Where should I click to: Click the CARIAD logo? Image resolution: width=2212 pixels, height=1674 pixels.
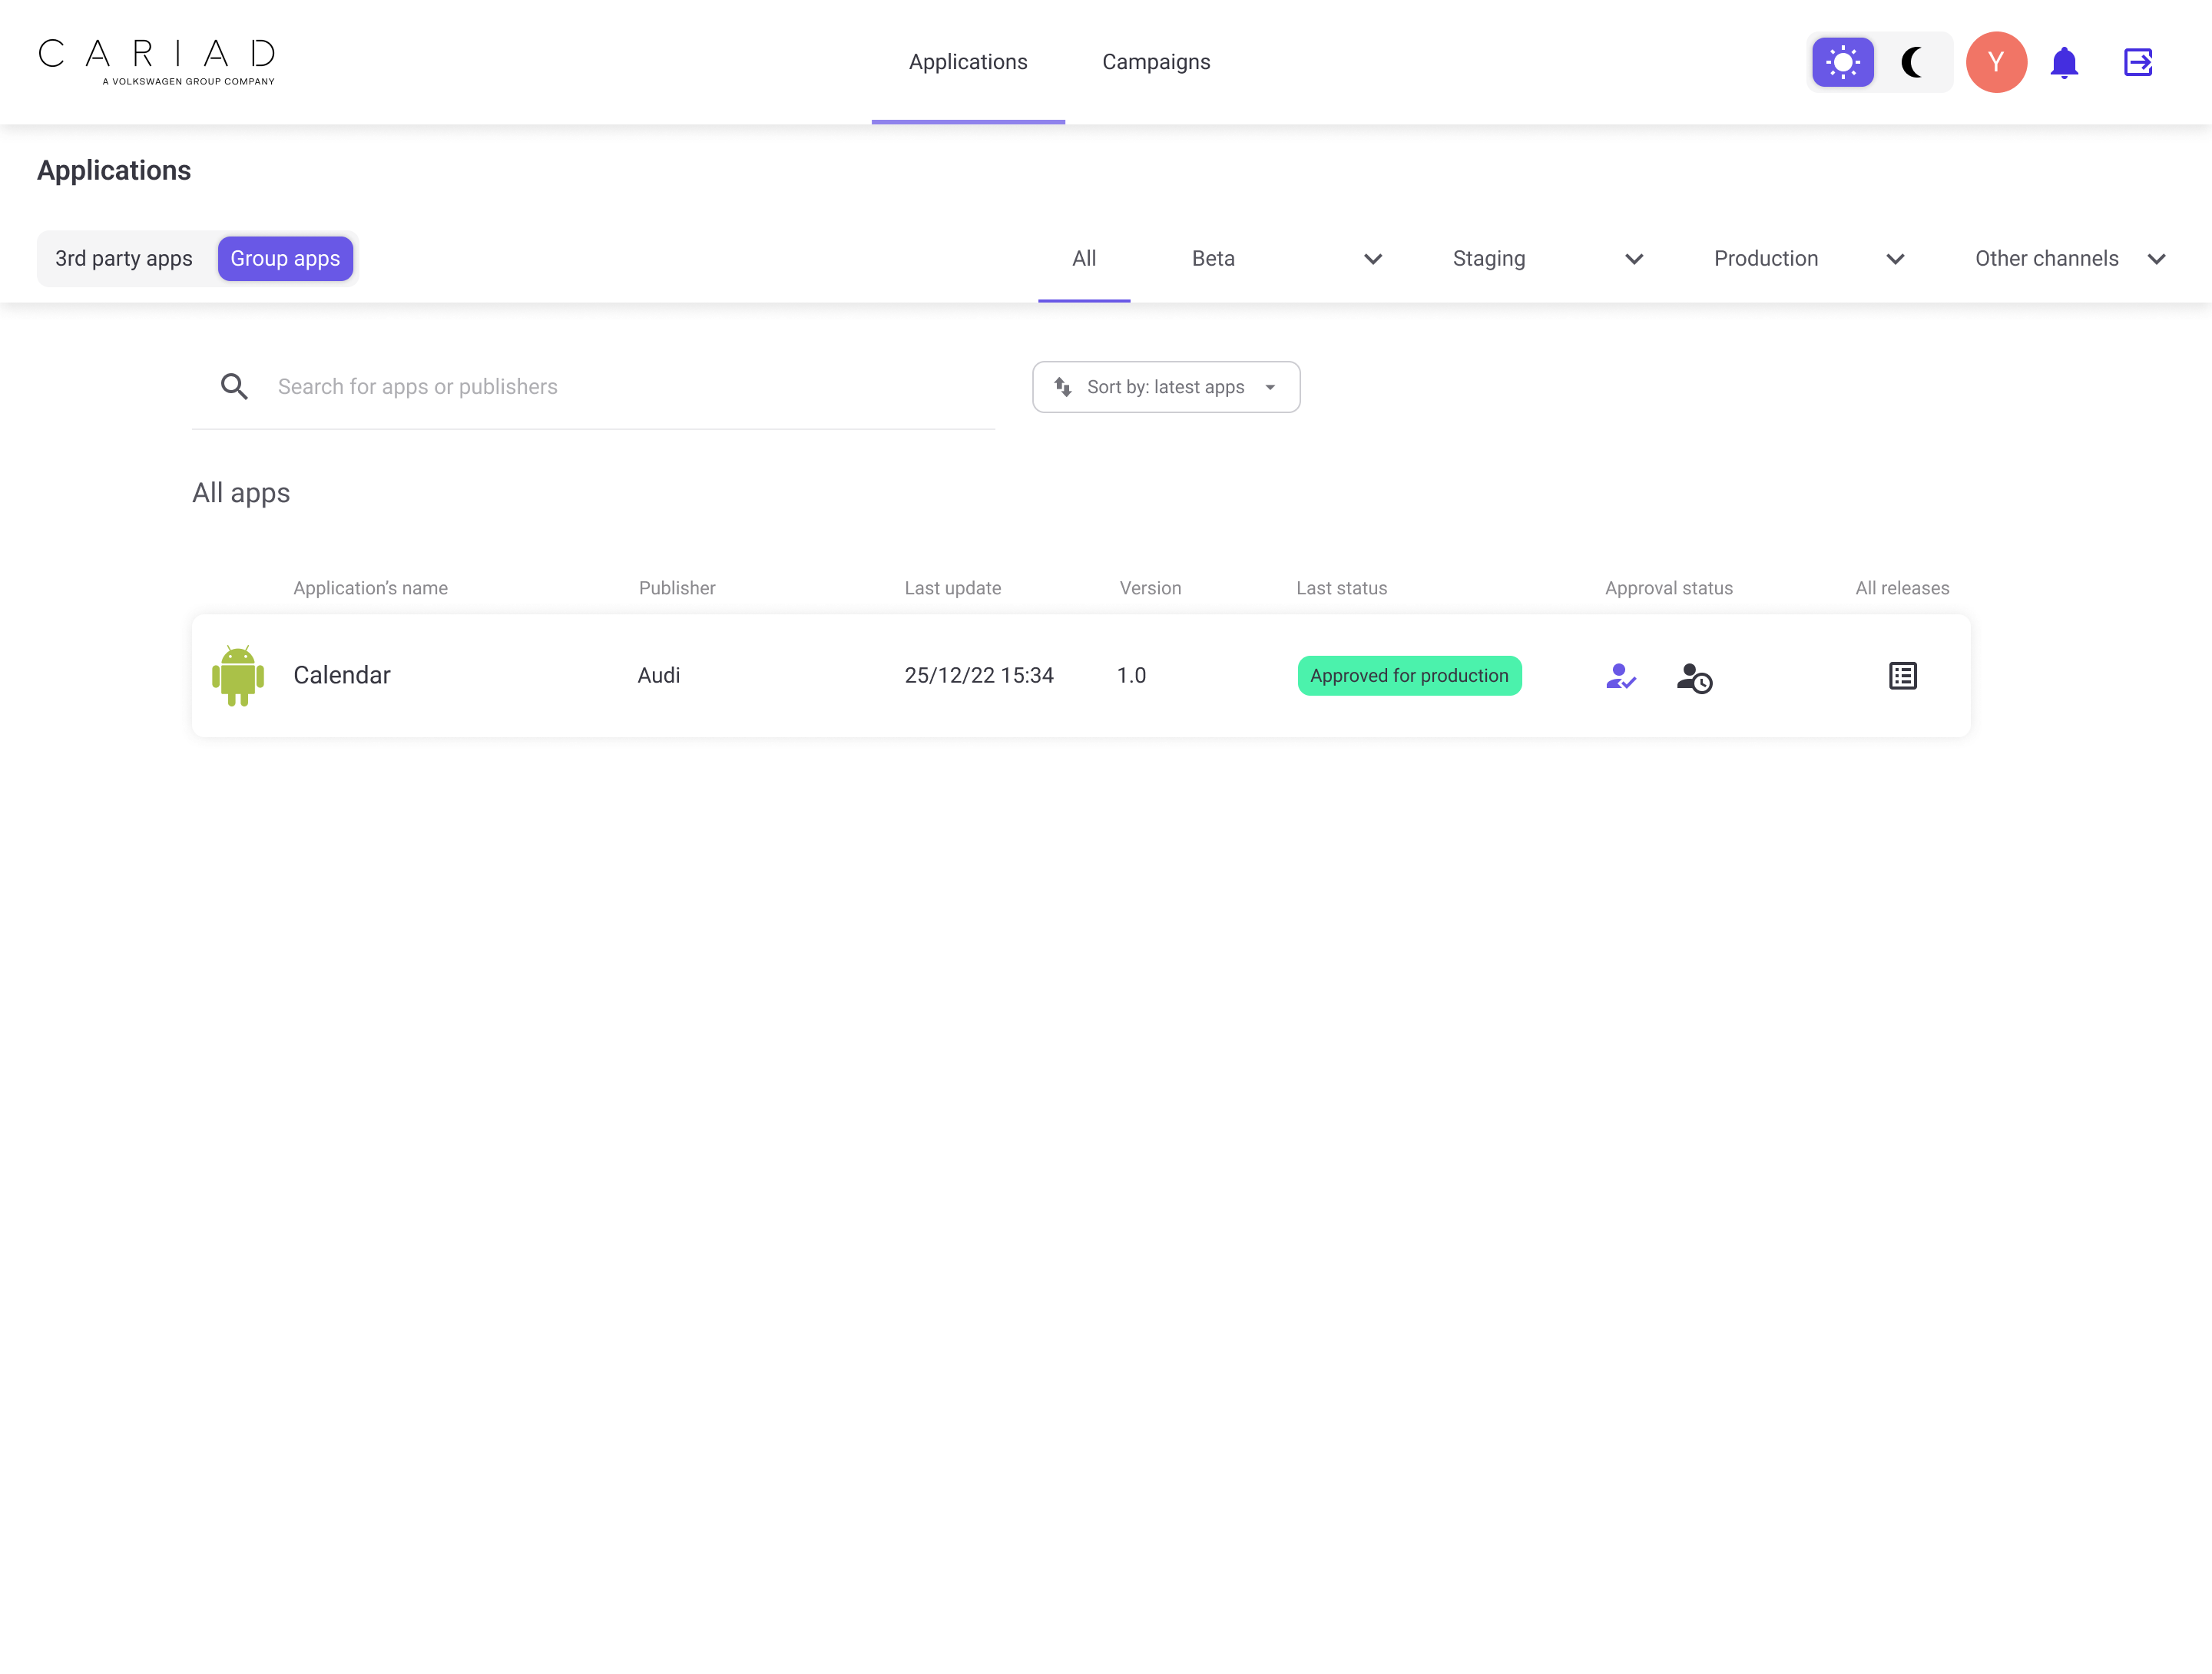pos(157,62)
